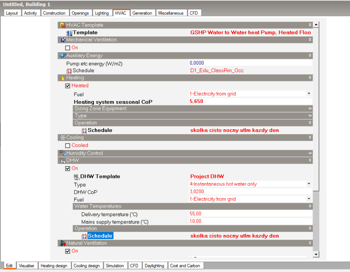
Task: Collapse the HVAC Template section
Action: [310, 25]
